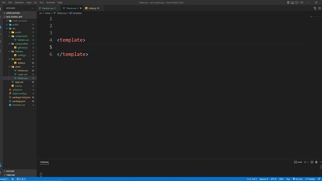Click the src breadcrumb segment

41,13
